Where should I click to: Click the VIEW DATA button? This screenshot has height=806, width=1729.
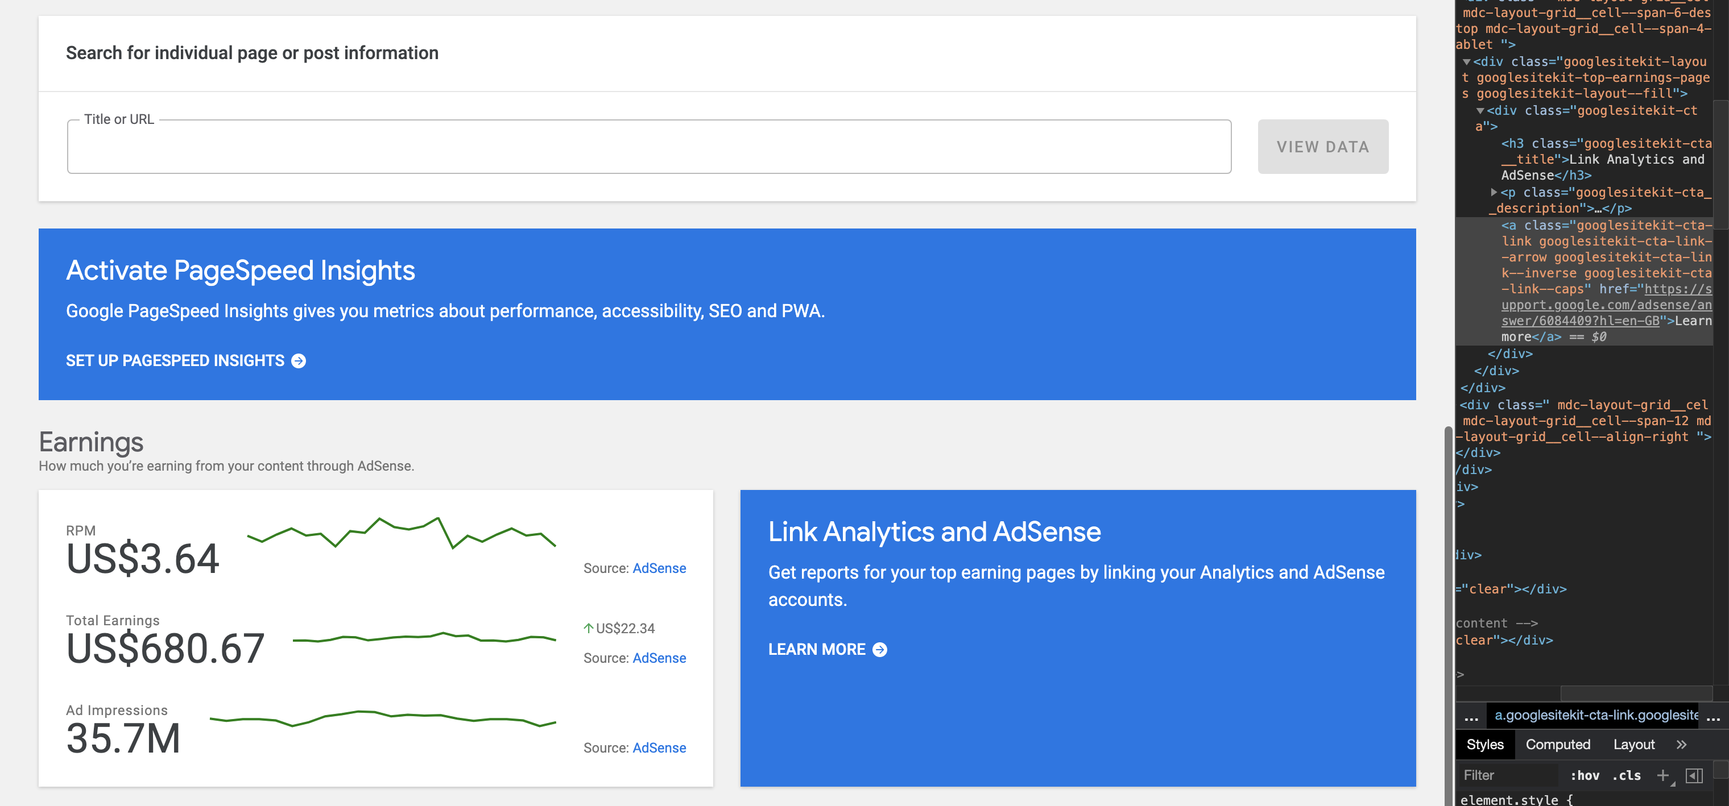(x=1322, y=146)
